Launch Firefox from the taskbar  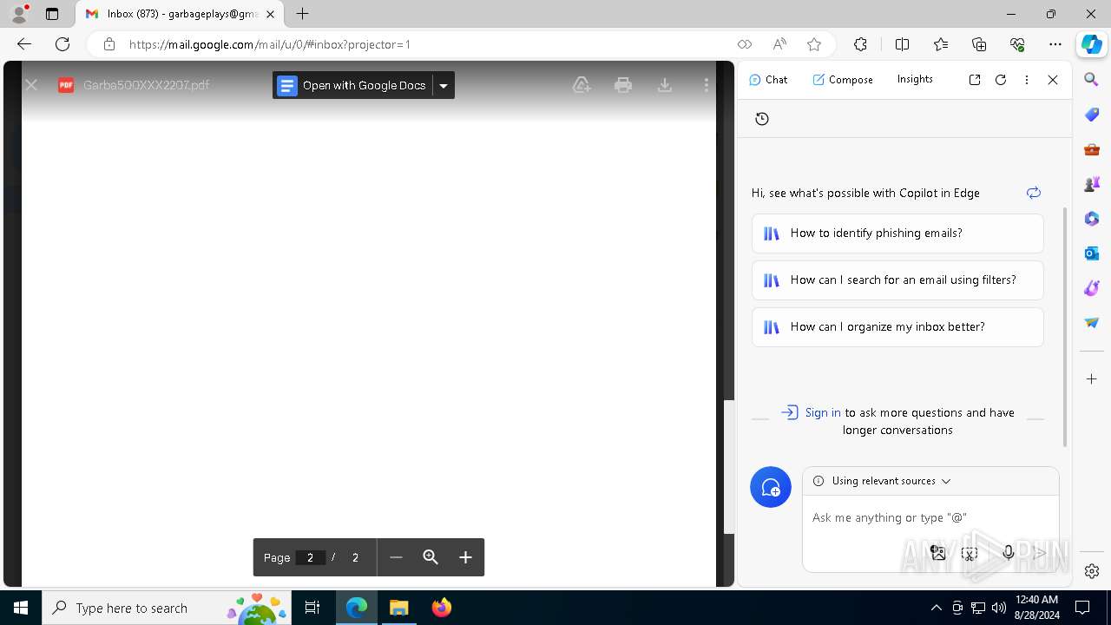(442, 608)
